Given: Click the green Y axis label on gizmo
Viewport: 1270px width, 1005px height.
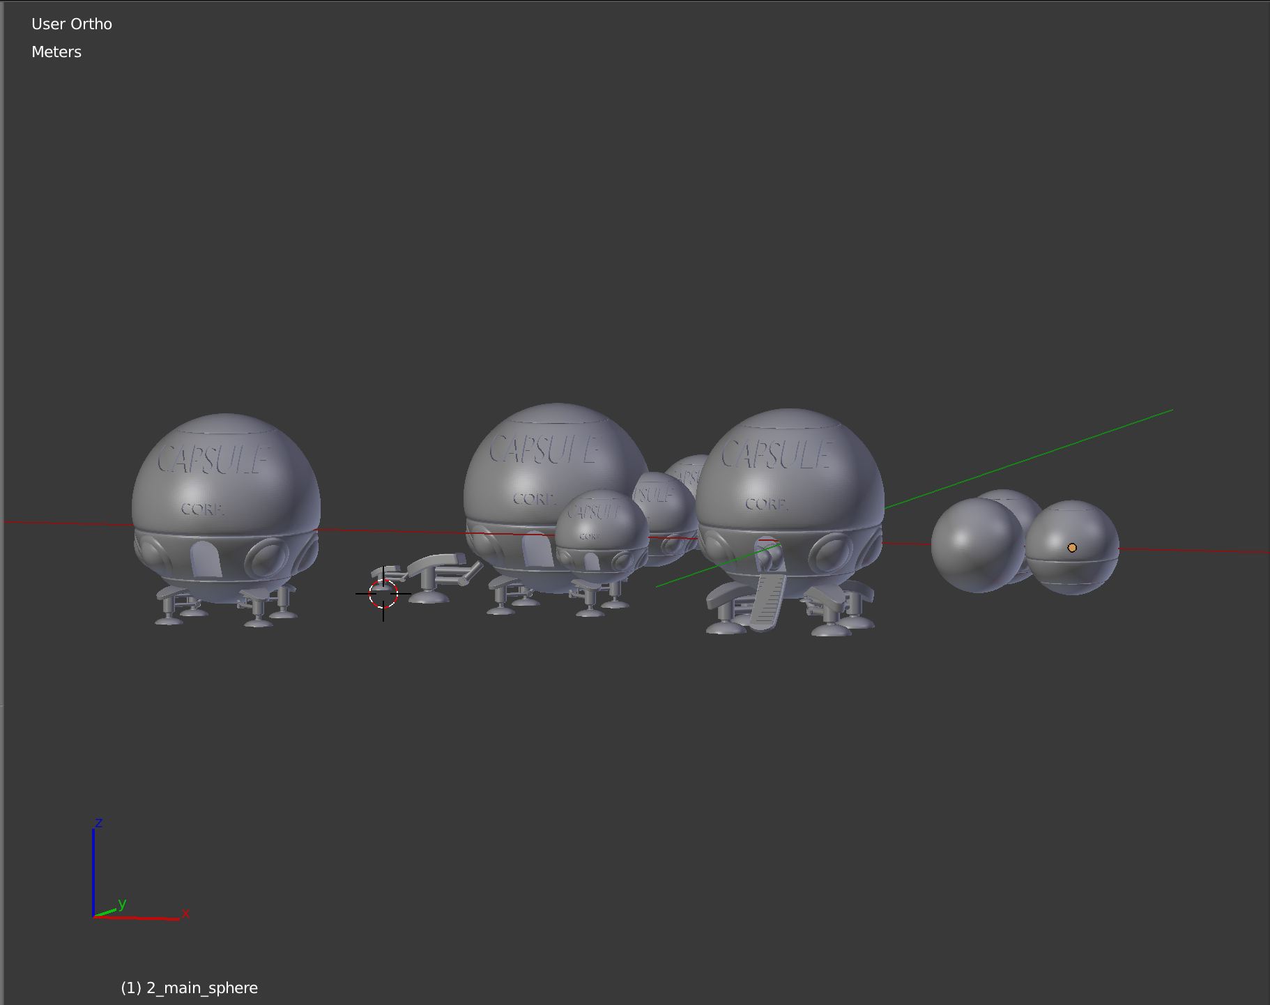Looking at the screenshot, I should click(x=123, y=904).
